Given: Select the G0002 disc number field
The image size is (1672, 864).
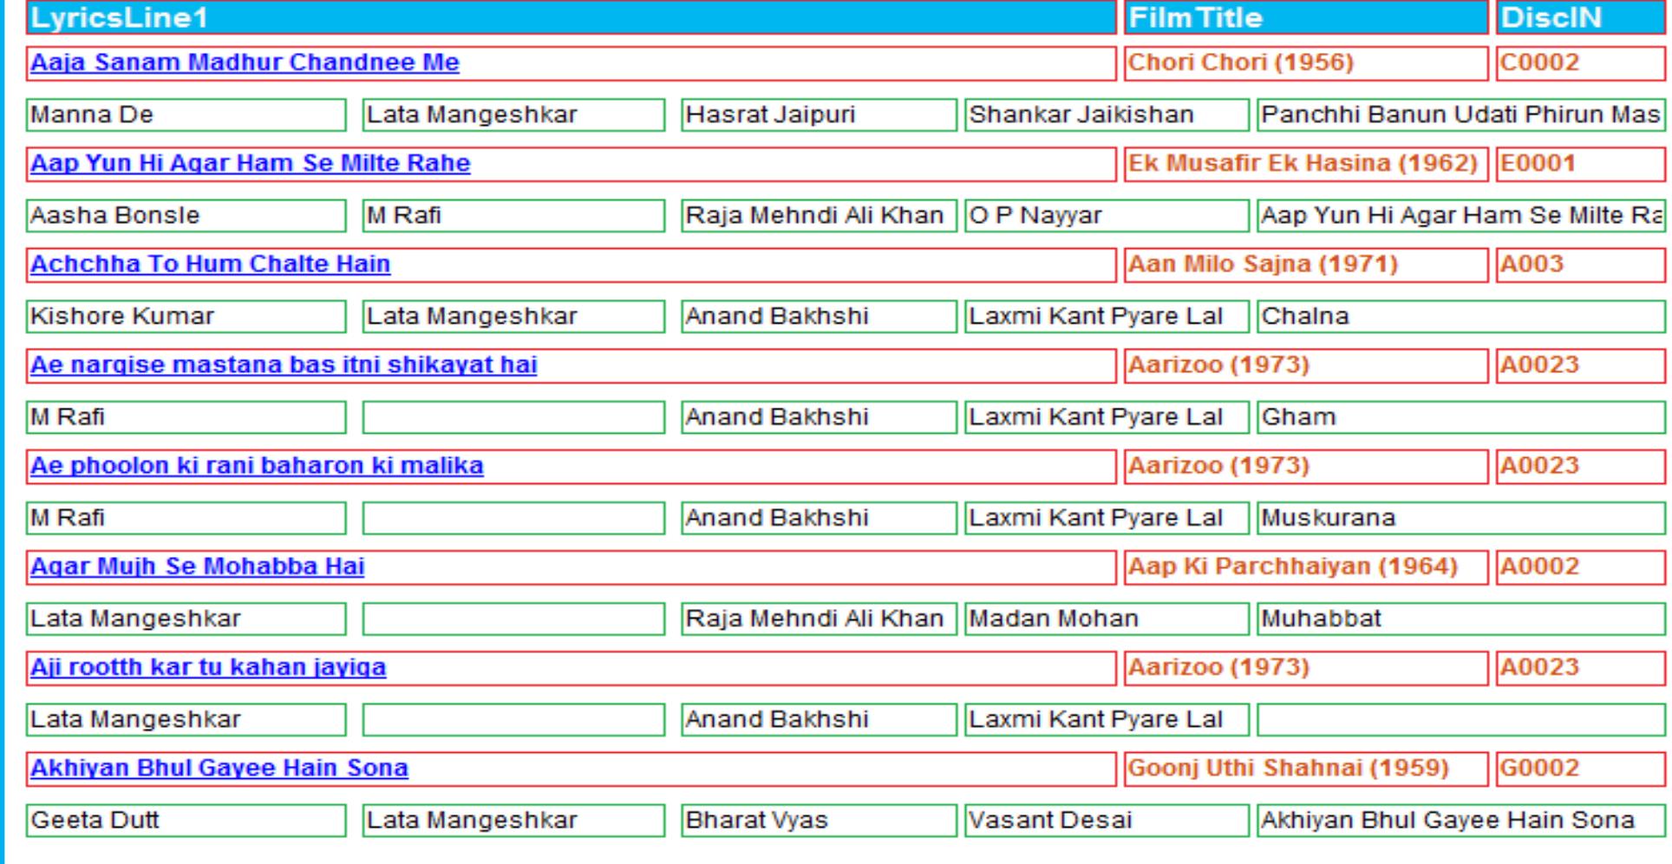Looking at the screenshot, I should coord(1580,769).
